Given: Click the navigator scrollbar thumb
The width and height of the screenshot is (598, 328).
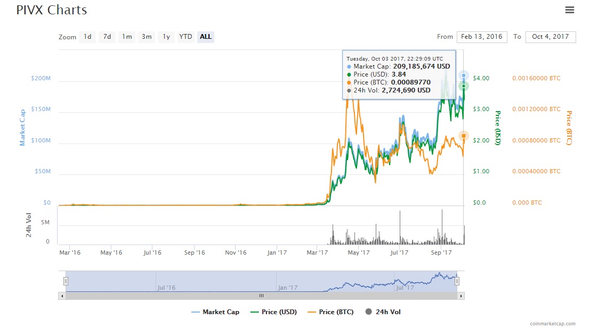Looking at the screenshot, I should pos(261,296).
